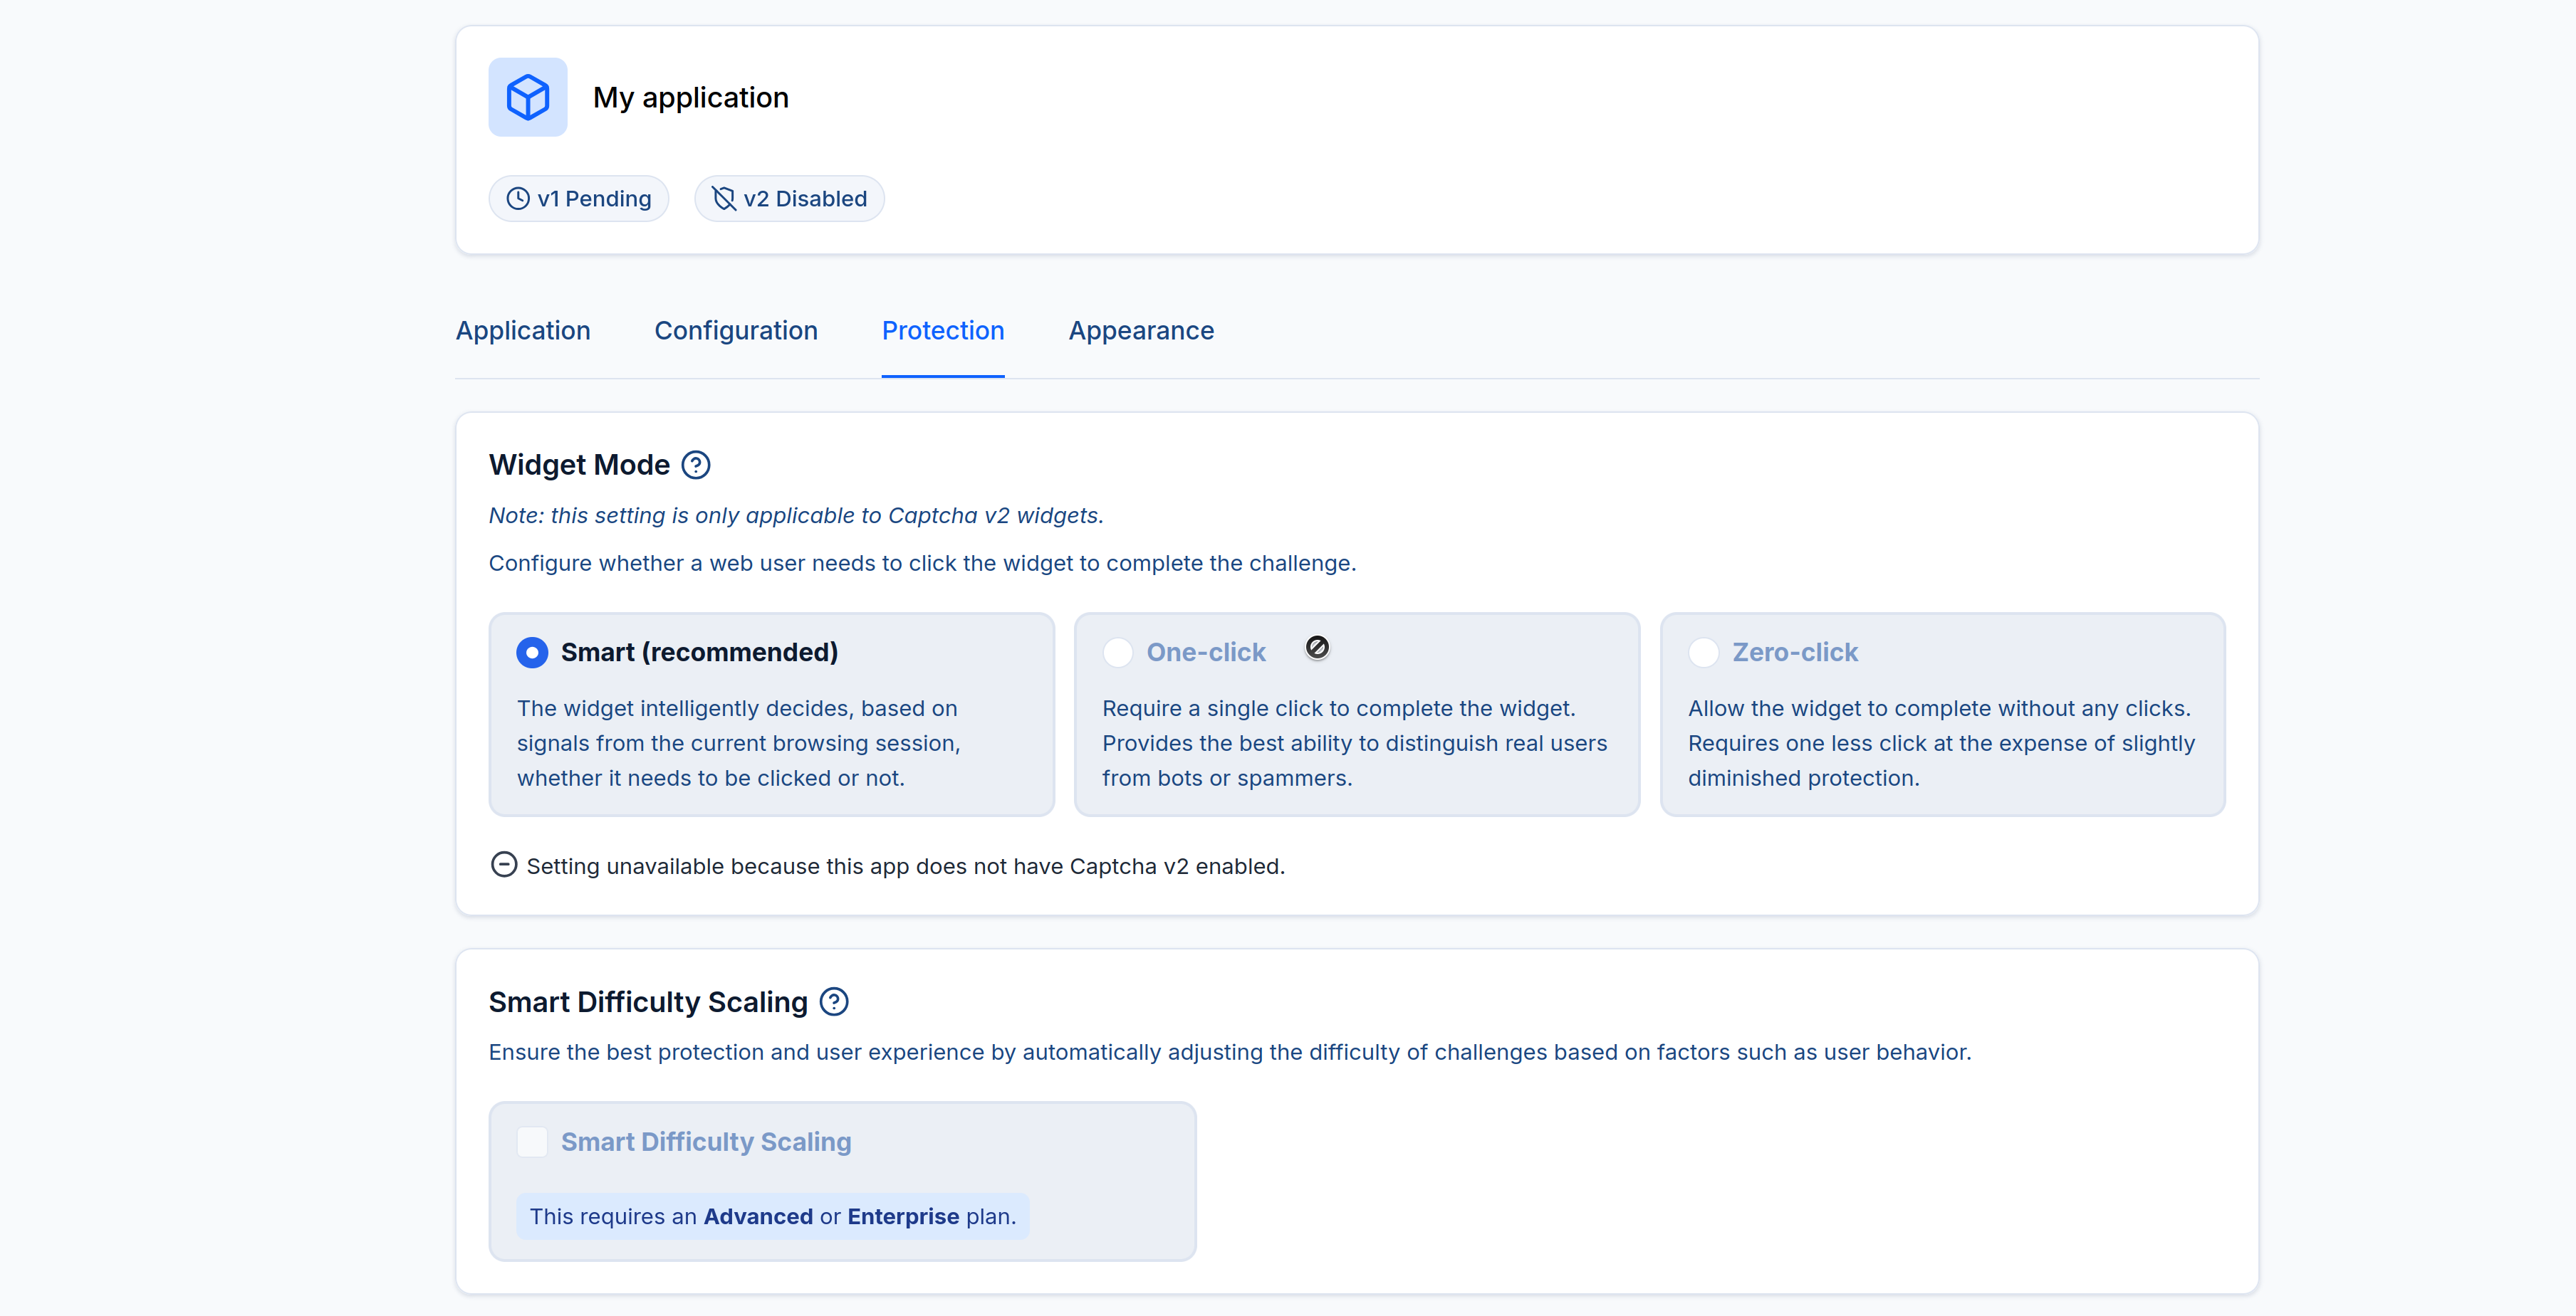Click the Smart Difficulty Scaling section heading
The width and height of the screenshot is (2576, 1316).
(x=648, y=1002)
